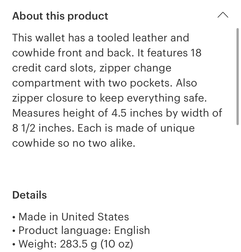Click the word "English" in product language
This screenshot has width=241, height=252.
tap(132, 230)
